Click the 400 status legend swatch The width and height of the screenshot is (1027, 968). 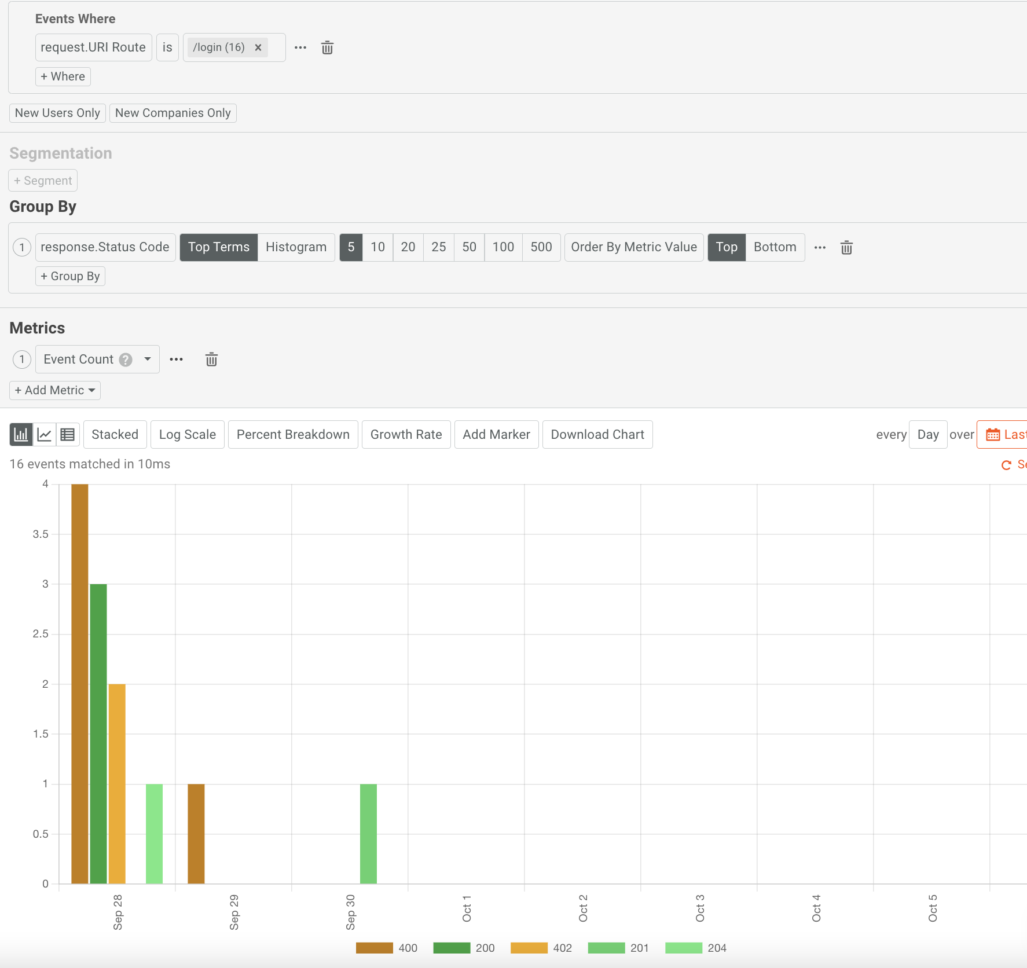(374, 948)
